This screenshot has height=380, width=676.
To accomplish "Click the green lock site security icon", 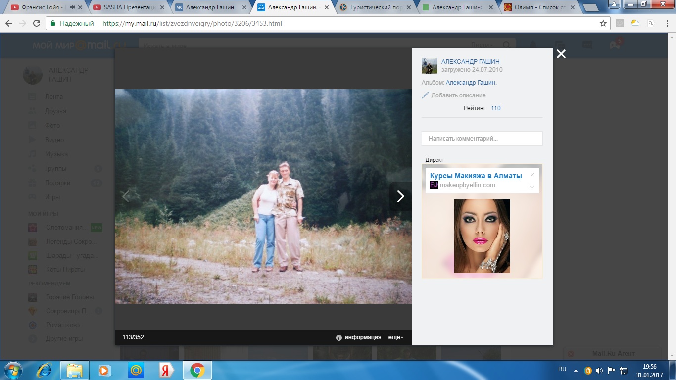I will click(x=53, y=23).
